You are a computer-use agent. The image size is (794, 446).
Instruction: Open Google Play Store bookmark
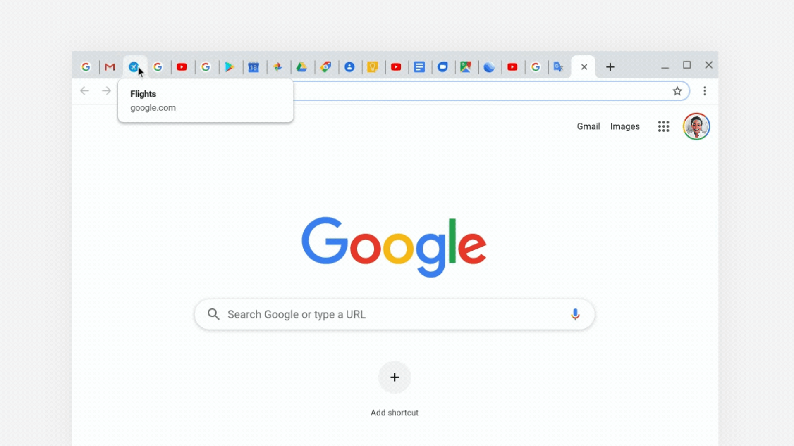(x=229, y=66)
